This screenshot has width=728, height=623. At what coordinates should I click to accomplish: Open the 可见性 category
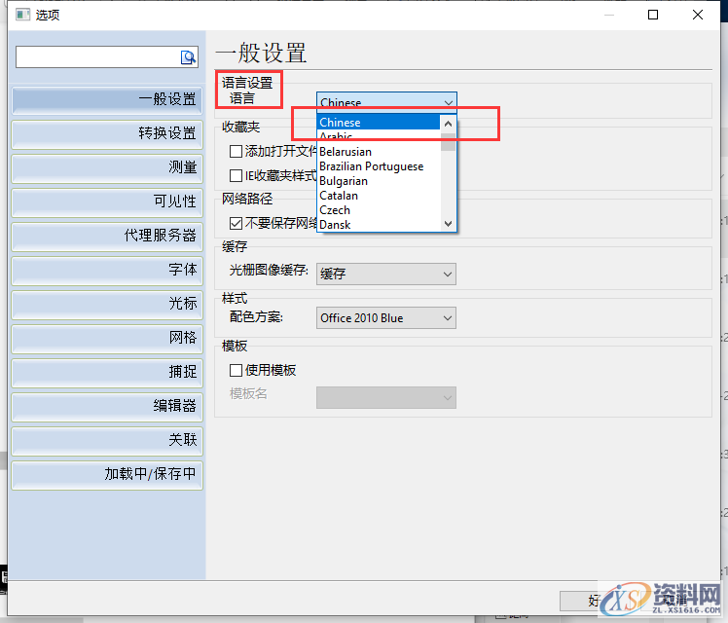tap(107, 202)
